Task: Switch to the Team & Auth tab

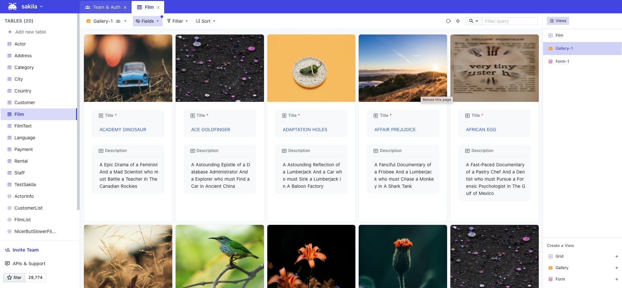Action: tap(105, 7)
